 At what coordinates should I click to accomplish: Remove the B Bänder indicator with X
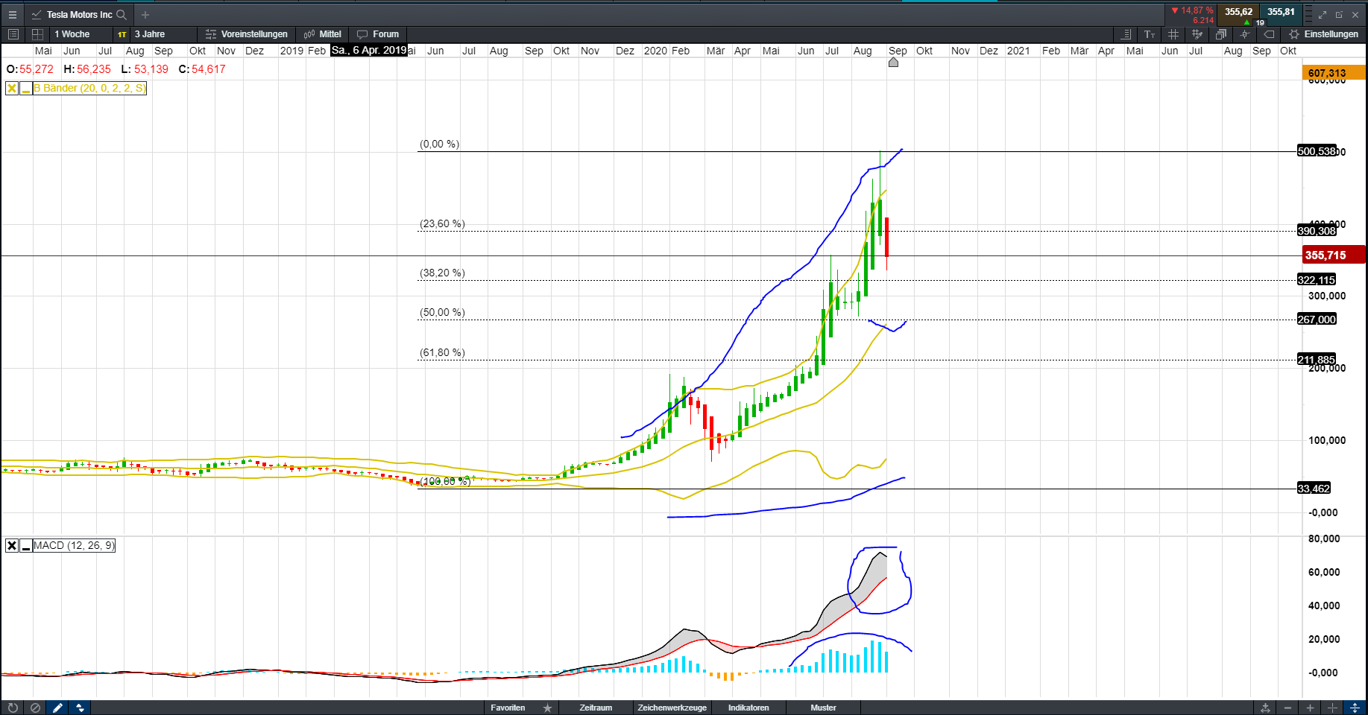coord(12,89)
